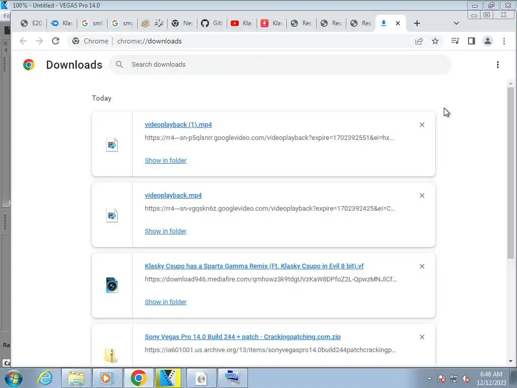Open the Action Center flag tray icon
This screenshot has height=388, width=517.
click(x=441, y=378)
